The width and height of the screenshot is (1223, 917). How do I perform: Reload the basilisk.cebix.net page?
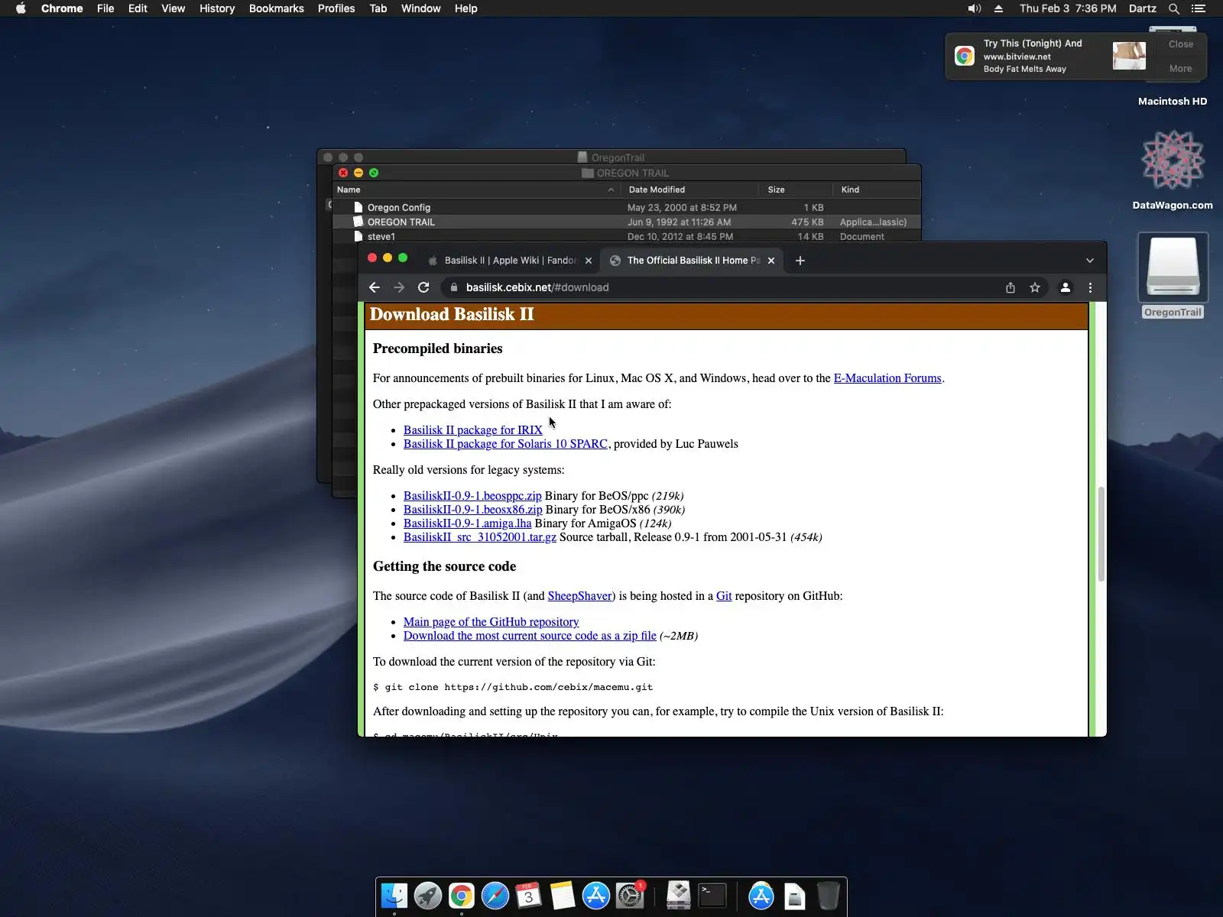click(423, 287)
